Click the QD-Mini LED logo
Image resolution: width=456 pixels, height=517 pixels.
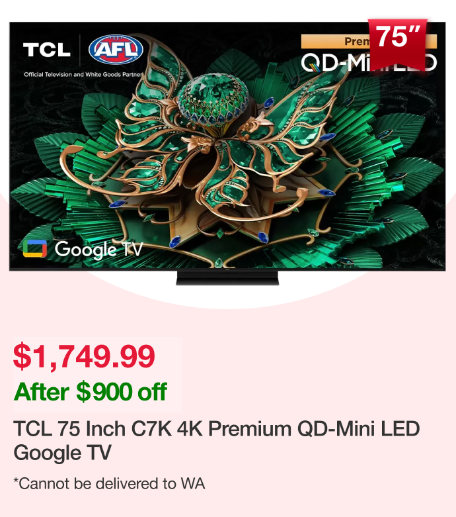click(x=369, y=62)
